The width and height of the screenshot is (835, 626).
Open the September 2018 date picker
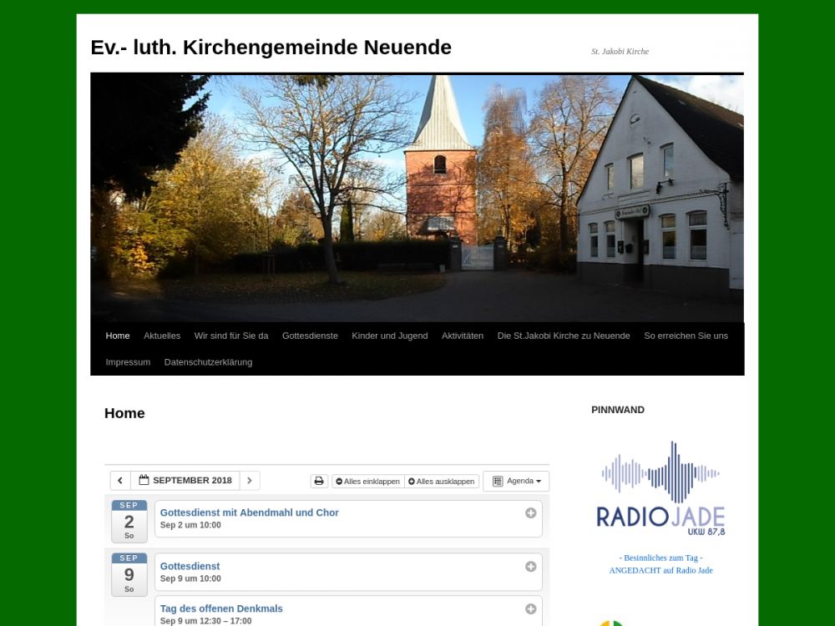pyautogui.click(x=185, y=481)
